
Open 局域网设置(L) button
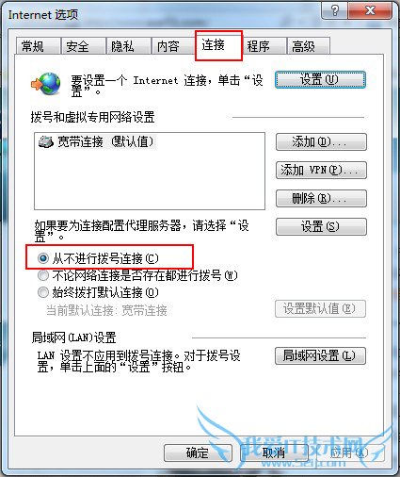click(320, 355)
